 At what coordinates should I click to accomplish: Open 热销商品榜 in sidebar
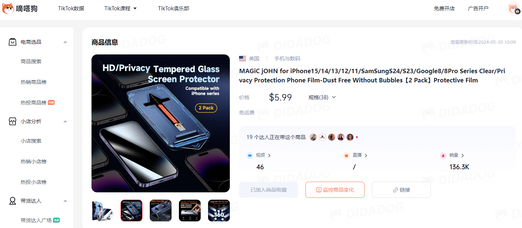pyautogui.click(x=34, y=82)
